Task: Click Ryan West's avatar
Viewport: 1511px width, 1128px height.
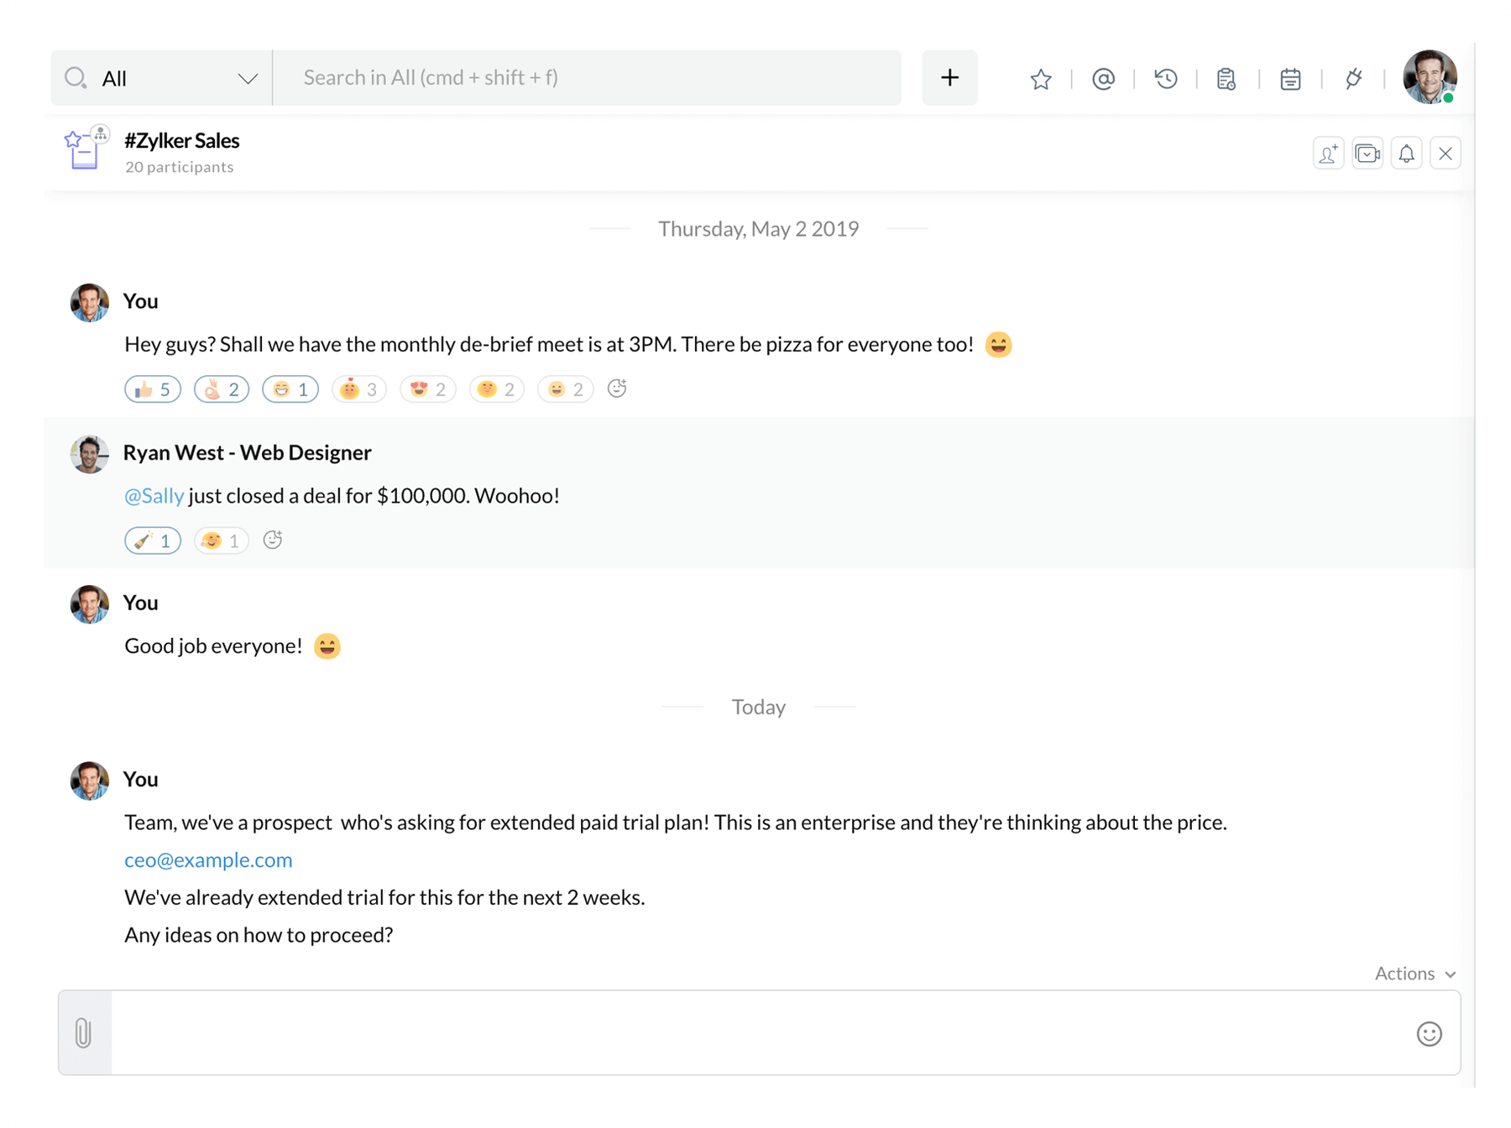Action: pyautogui.click(x=89, y=455)
